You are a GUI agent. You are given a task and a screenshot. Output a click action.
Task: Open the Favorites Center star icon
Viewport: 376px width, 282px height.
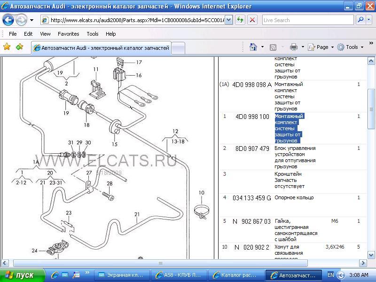[x=7, y=47]
